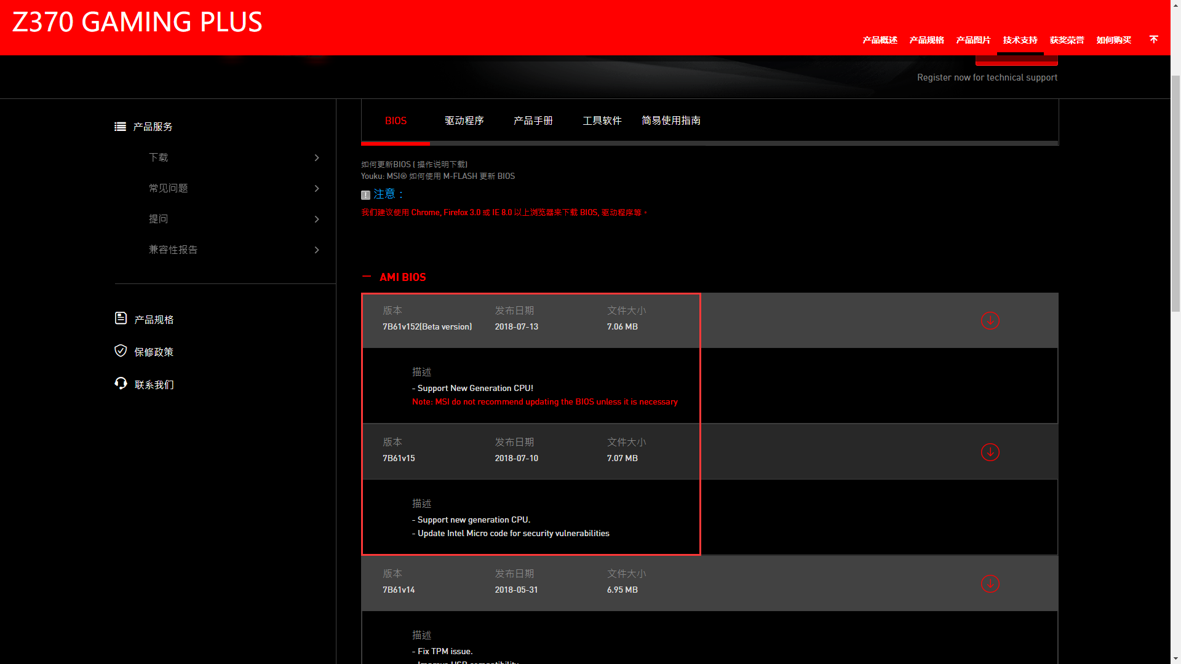Open the 如何更新BIOS instructions link
Screen dimensions: 1181x664
[x=414, y=164]
